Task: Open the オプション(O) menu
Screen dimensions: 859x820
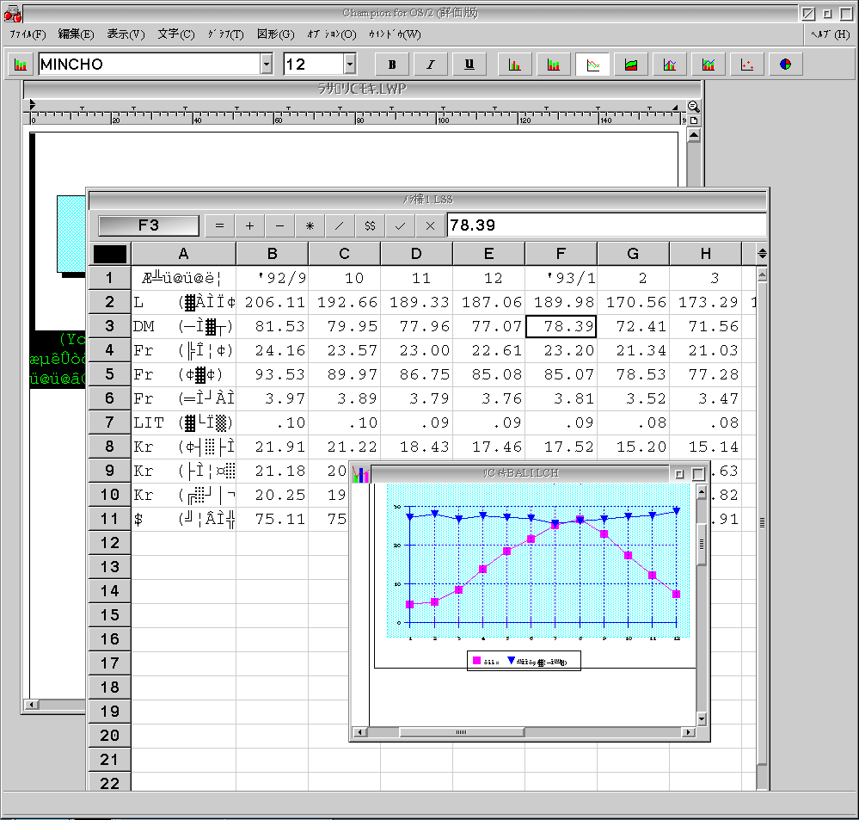Action: point(331,34)
